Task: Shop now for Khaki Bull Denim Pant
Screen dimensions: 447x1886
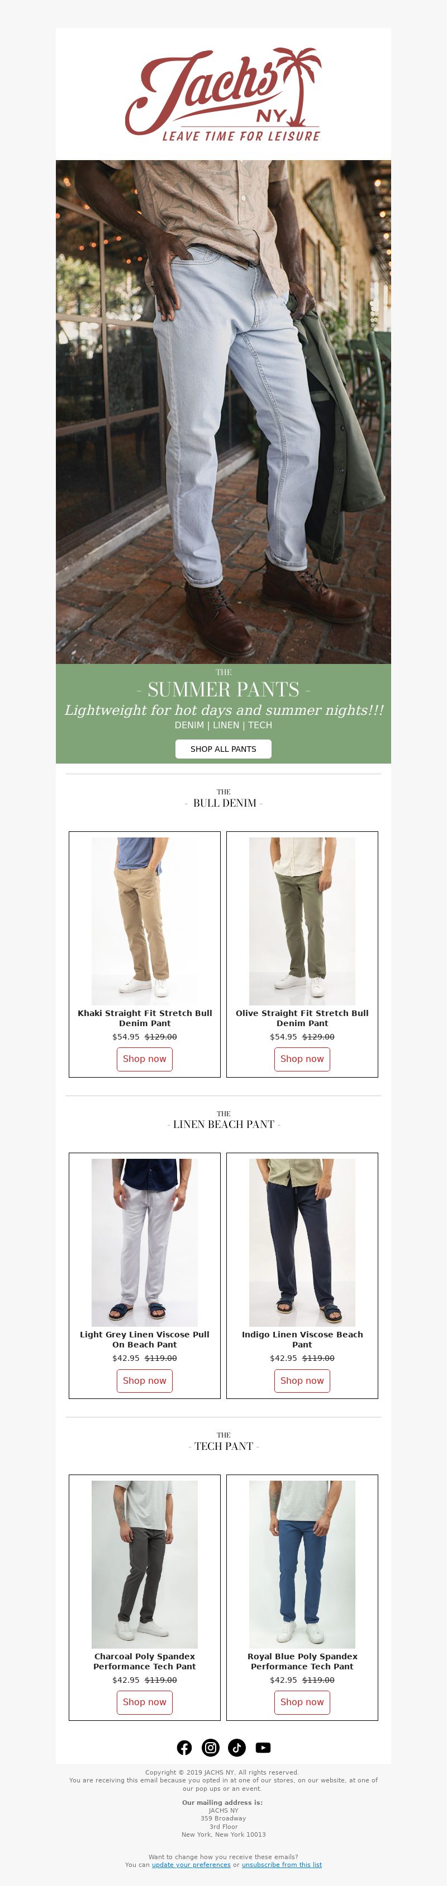Action: tap(145, 1059)
